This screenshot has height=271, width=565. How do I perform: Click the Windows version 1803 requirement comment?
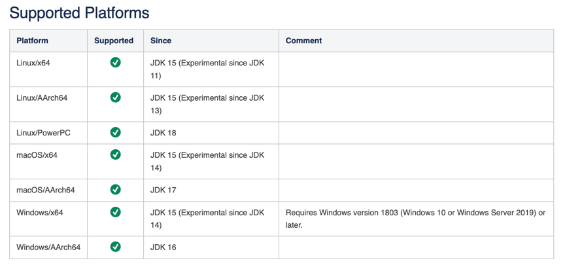click(x=415, y=219)
